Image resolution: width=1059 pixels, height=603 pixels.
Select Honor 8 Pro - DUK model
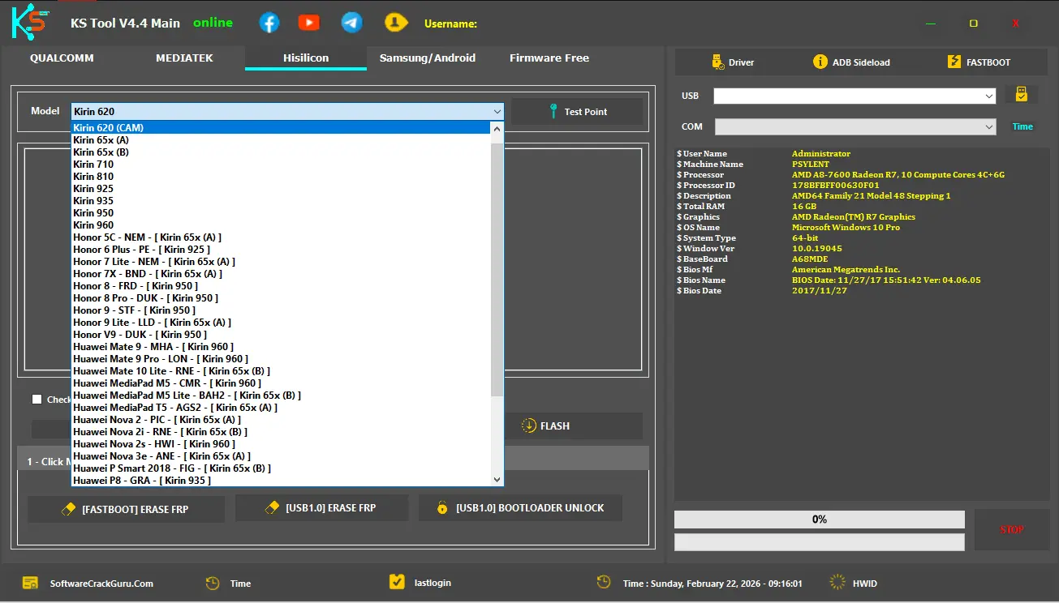pos(281,298)
